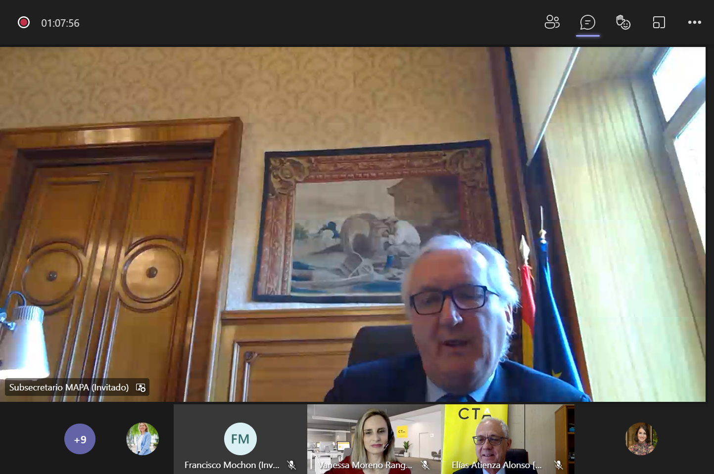714x474 pixels.
Task: Open the More actions ellipsis menu
Action: click(x=694, y=22)
